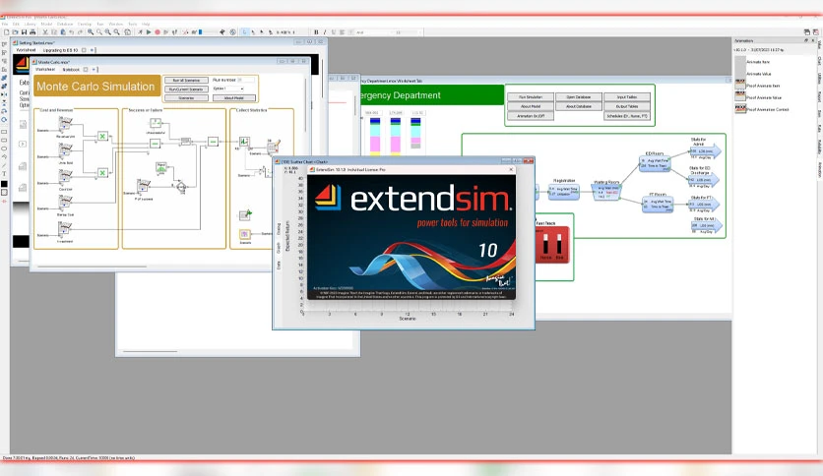
Task: Toggle Animation On/Off button
Action: tap(531, 116)
